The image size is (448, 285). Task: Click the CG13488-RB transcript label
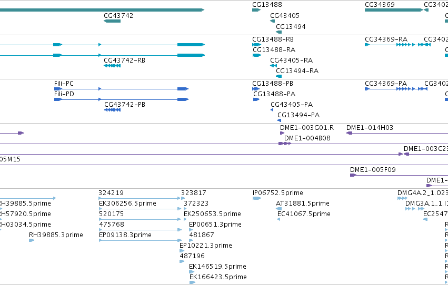[273, 39]
